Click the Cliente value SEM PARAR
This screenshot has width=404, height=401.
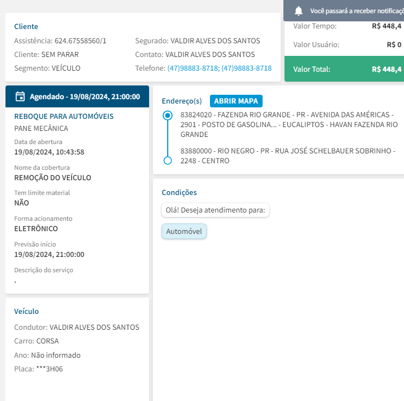coord(60,54)
